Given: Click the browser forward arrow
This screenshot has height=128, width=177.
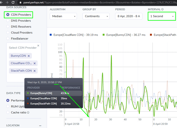Looking at the screenshot, I should pyautogui.click(x=7, y=2).
